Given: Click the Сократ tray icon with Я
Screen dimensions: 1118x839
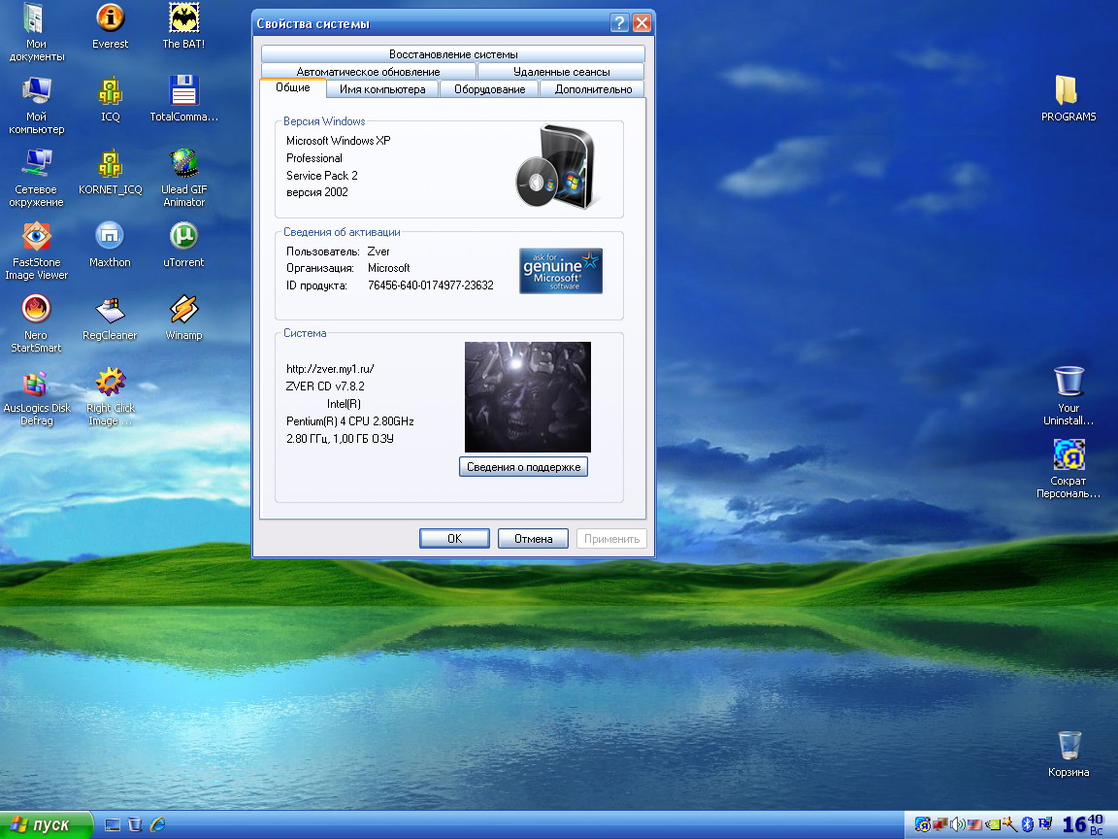Looking at the screenshot, I should [923, 824].
